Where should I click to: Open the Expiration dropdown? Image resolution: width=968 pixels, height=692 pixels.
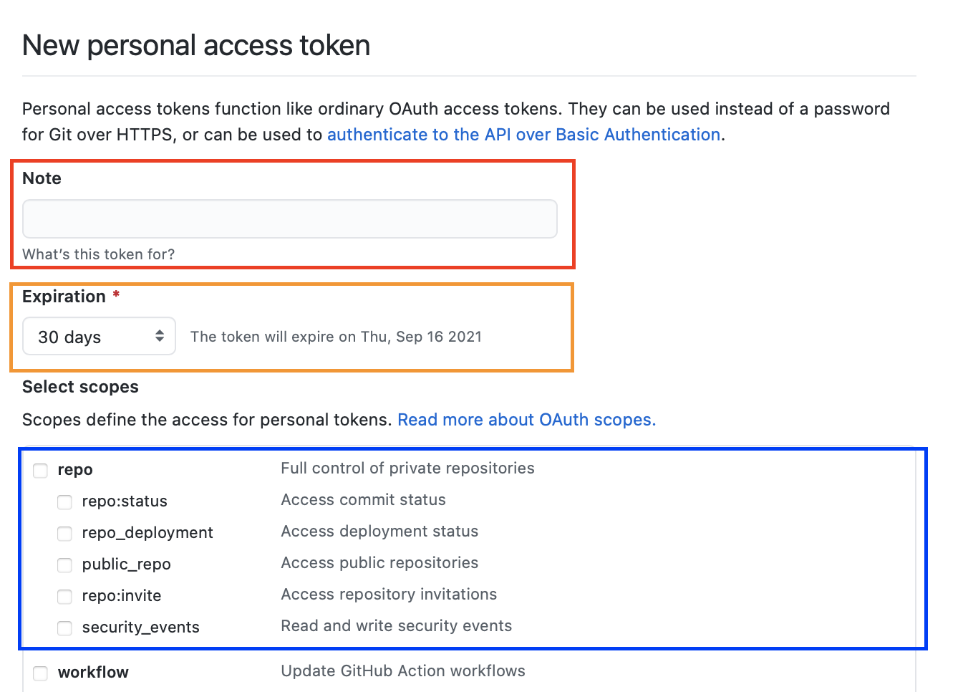pos(98,336)
